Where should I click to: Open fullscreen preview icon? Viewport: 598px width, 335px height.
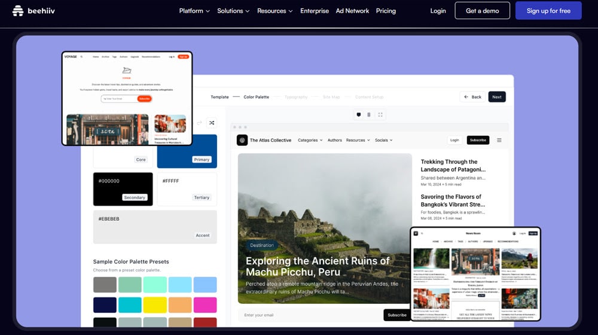(x=380, y=114)
